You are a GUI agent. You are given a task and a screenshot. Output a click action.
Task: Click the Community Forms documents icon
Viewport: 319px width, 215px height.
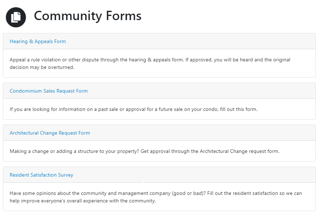(16, 17)
